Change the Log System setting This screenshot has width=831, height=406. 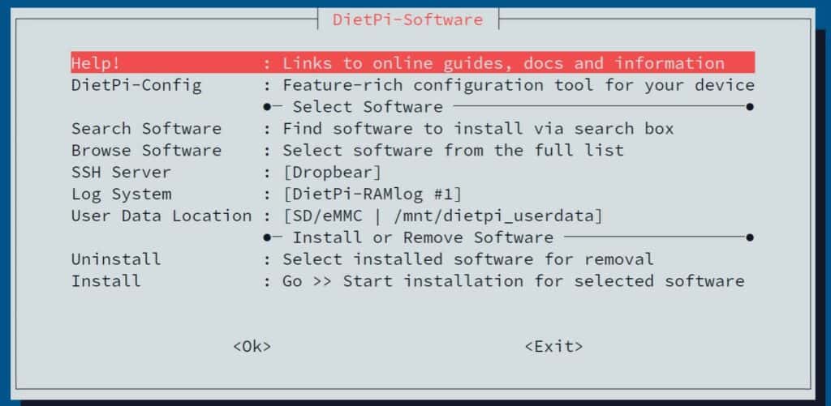(121, 194)
